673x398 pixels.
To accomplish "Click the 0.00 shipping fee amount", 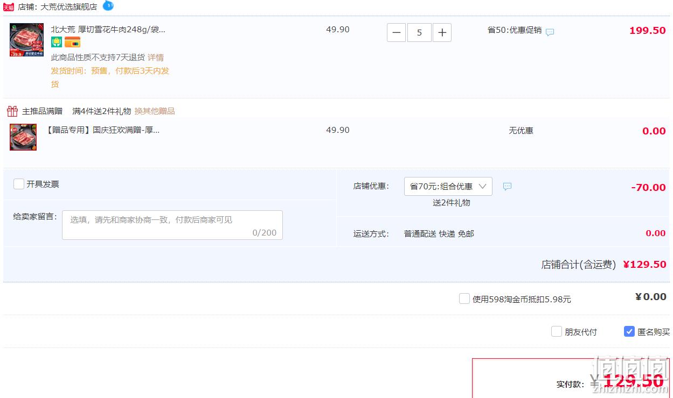I will (x=656, y=233).
